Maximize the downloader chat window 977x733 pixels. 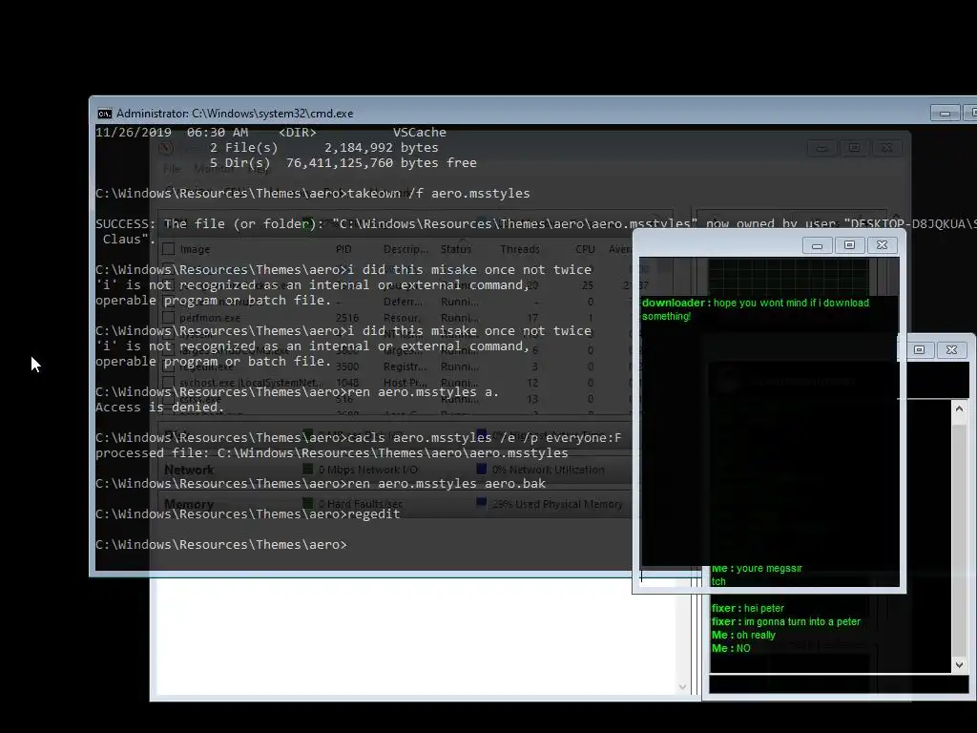(849, 245)
